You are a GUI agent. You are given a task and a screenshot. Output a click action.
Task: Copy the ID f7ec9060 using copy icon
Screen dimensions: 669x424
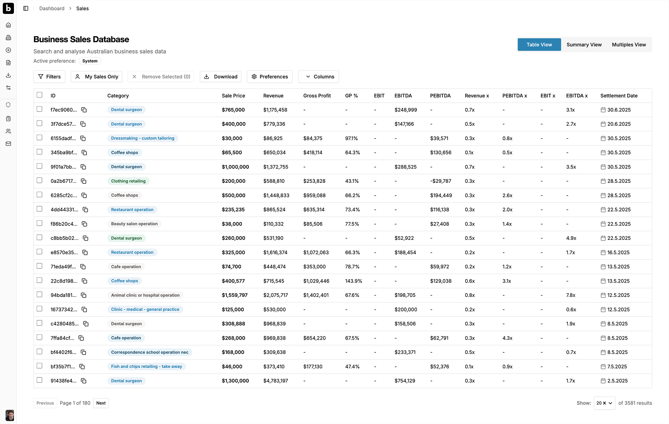pos(84,110)
